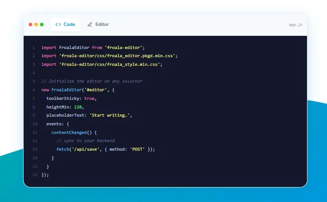Click the 'POST' string
This screenshot has height=202, width=327.
137,149
